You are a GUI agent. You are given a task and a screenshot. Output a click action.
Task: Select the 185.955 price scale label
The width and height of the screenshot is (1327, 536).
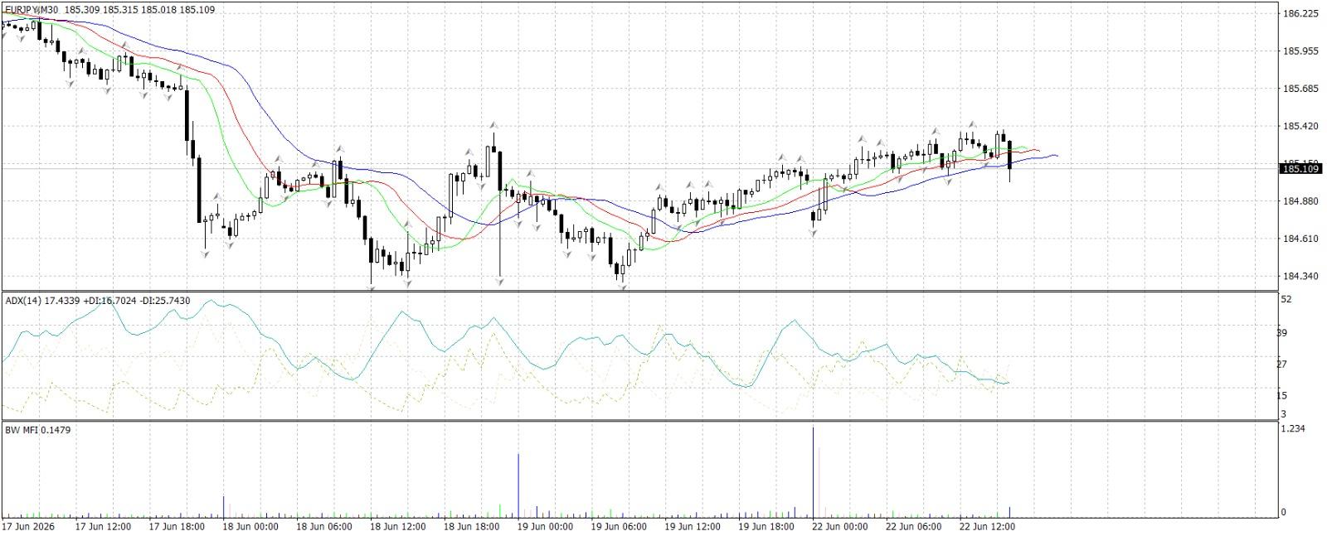click(1300, 51)
